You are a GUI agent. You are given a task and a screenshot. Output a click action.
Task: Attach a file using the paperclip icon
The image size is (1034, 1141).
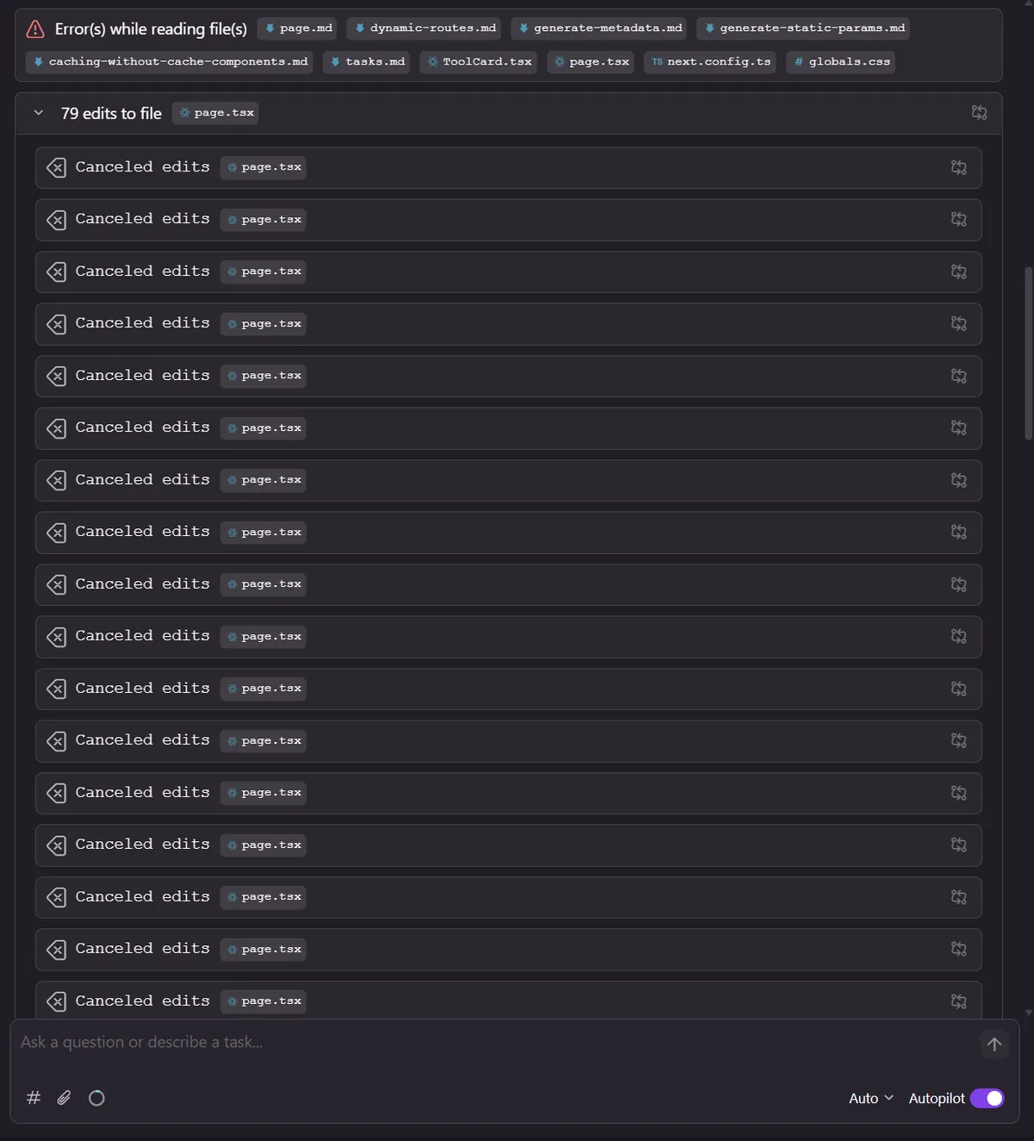click(64, 1098)
